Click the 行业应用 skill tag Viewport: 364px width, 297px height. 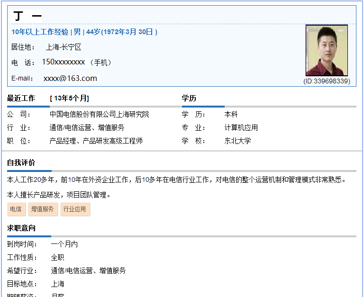pyautogui.click(x=75, y=209)
